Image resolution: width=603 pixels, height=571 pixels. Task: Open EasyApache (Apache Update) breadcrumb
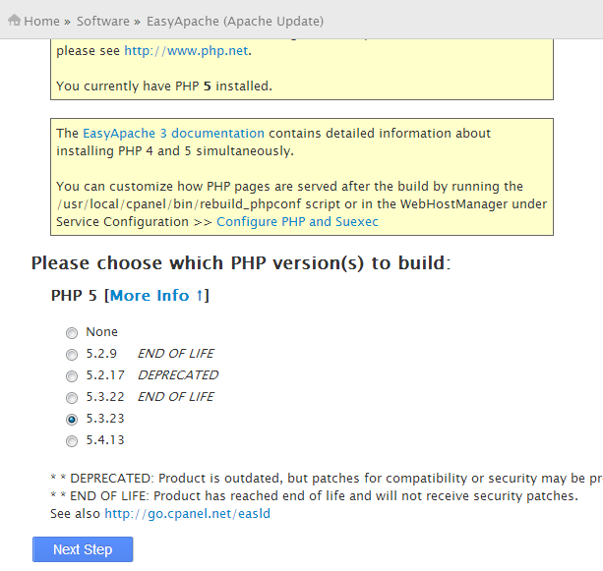tap(235, 22)
